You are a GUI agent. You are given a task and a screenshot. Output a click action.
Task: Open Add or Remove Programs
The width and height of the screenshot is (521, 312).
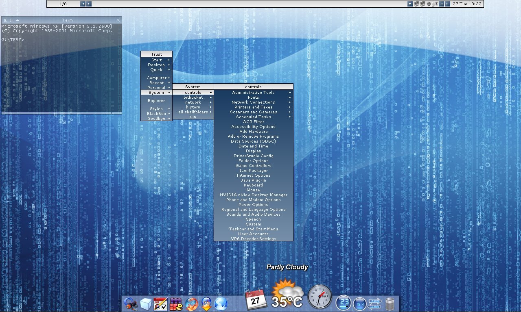coord(253,136)
